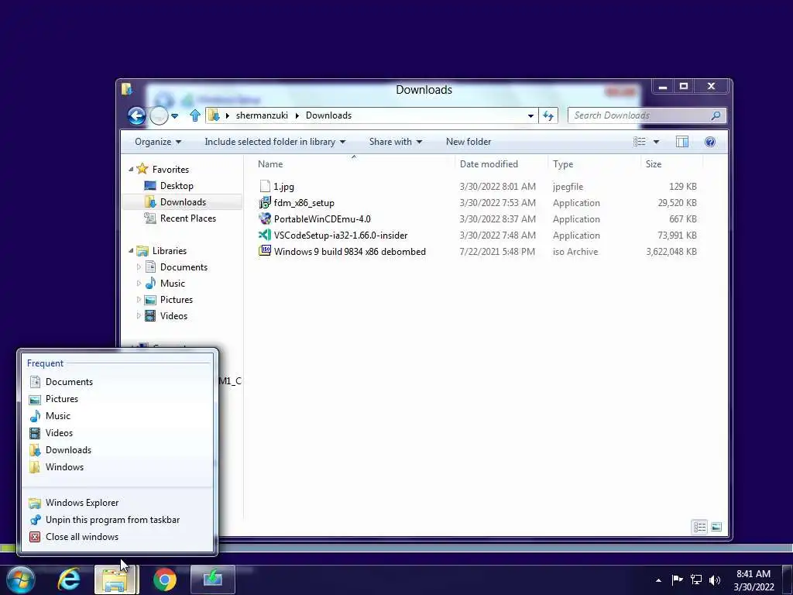
Task: Open the network tray icon
Action: click(x=696, y=580)
